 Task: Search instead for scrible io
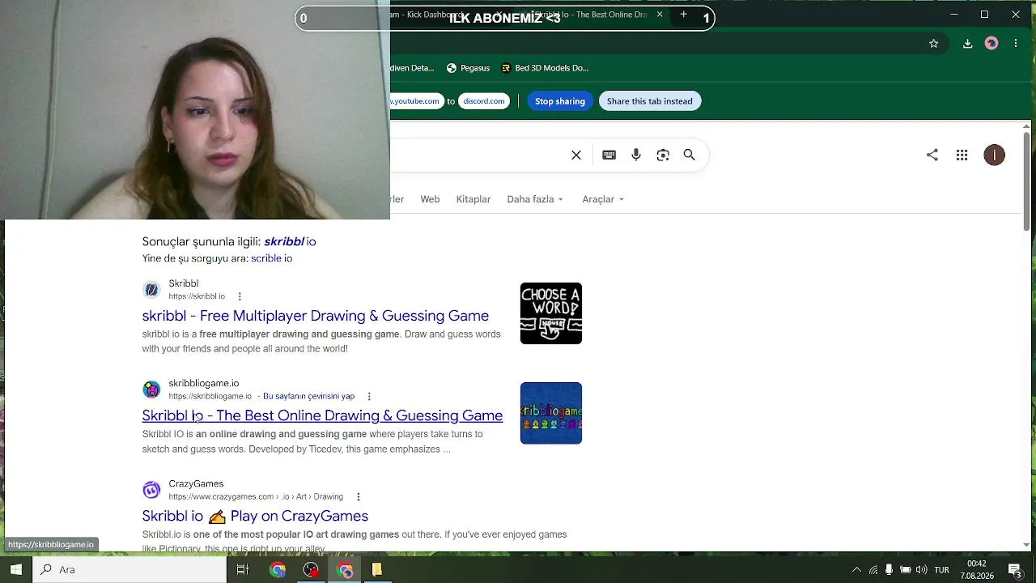(271, 258)
